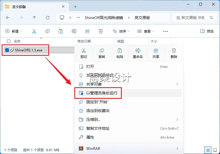The image size is (220, 154).
Task: Click the search magnifier icon
Action: pyautogui.click(x=211, y=18)
